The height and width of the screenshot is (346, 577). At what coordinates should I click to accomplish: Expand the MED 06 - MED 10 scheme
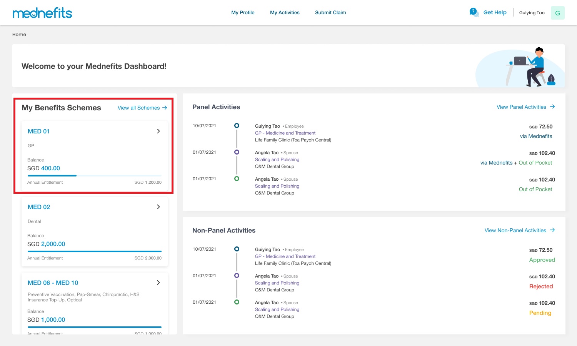coord(158,283)
